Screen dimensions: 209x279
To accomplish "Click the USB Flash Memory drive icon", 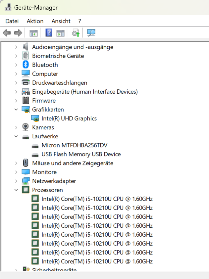I will pyautogui.click(x=35, y=155).
